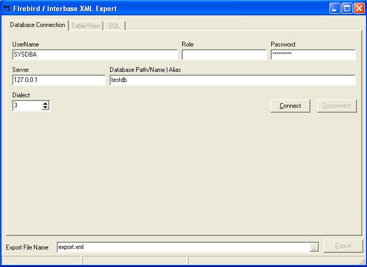Click the application icon in title bar

[x=7, y=8]
